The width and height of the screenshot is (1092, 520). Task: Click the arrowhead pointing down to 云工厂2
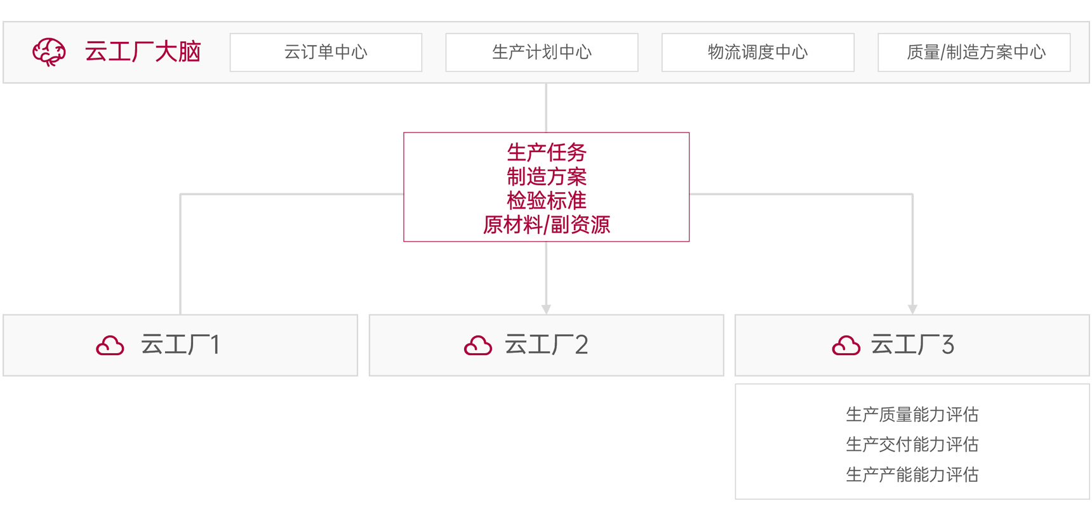pos(546,309)
